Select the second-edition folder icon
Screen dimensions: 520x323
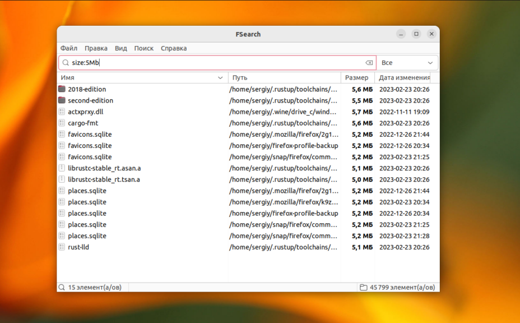(62, 100)
